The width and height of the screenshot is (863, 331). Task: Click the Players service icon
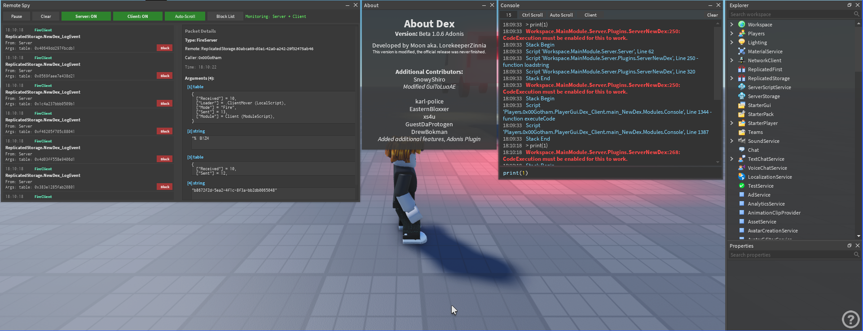[x=742, y=34]
